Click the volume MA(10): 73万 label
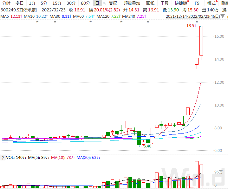This screenshot has width=228, height=189. [x=63, y=158]
